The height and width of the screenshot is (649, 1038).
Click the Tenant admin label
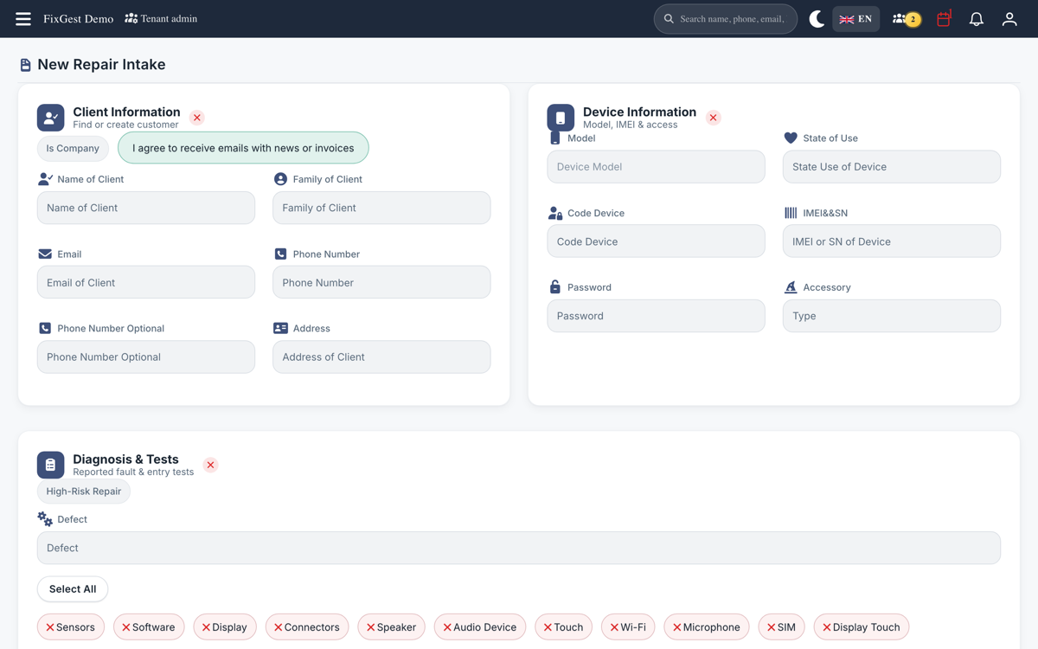(x=161, y=18)
